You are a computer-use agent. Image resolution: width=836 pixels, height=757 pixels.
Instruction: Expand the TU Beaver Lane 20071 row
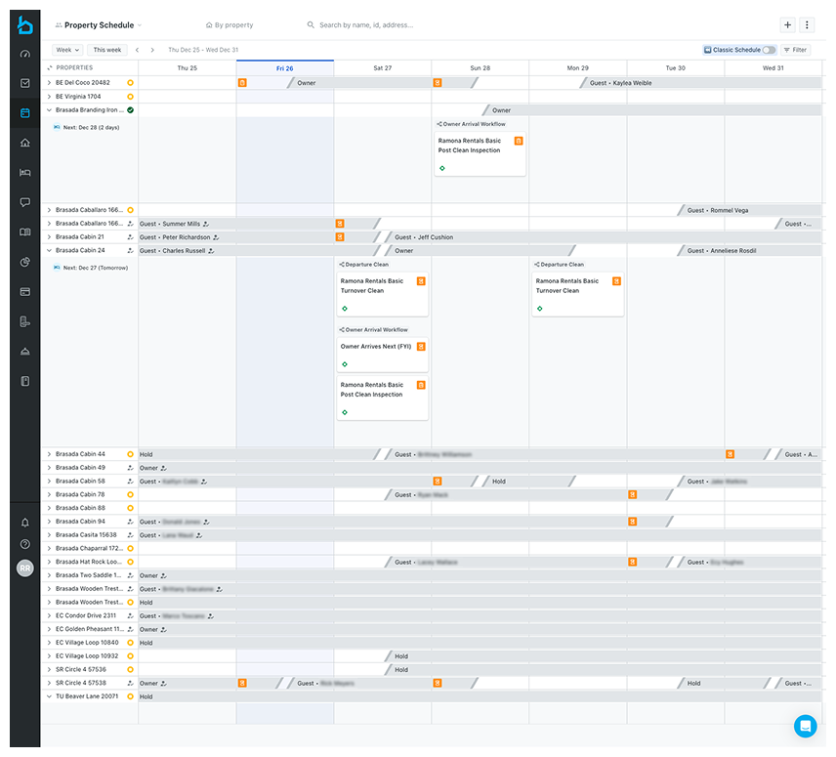(49, 696)
